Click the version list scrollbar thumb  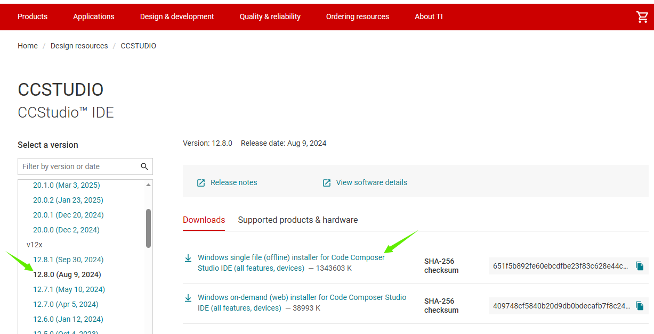[x=148, y=228]
